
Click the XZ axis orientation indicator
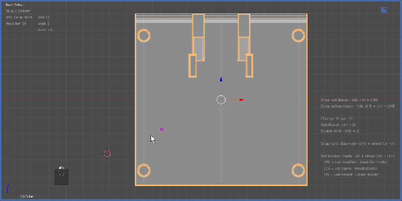point(8,190)
